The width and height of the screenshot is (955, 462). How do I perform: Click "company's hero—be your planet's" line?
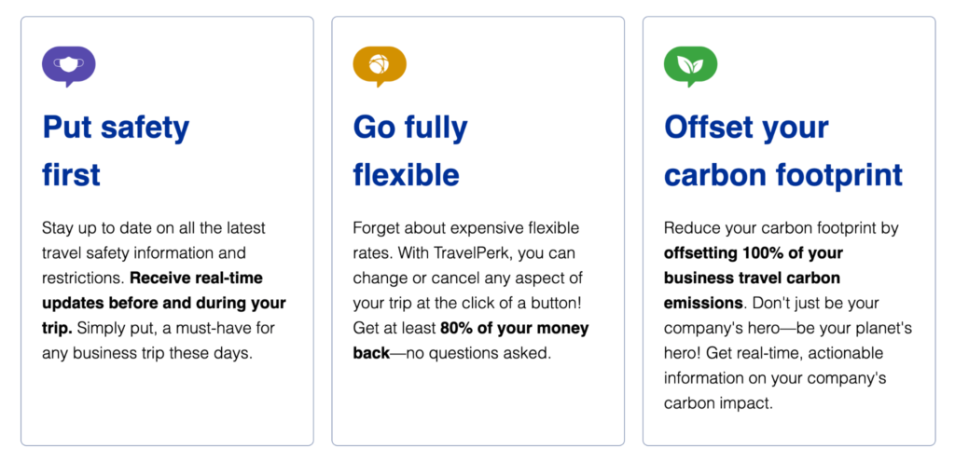click(x=787, y=328)
